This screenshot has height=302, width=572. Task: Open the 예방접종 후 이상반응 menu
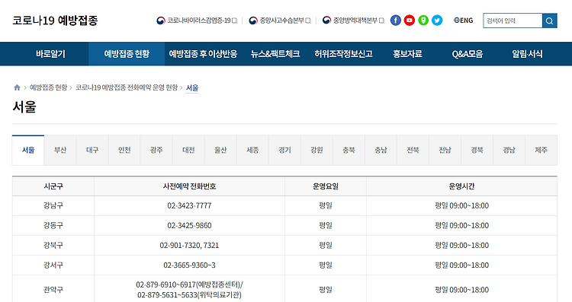tap(203, 54)
